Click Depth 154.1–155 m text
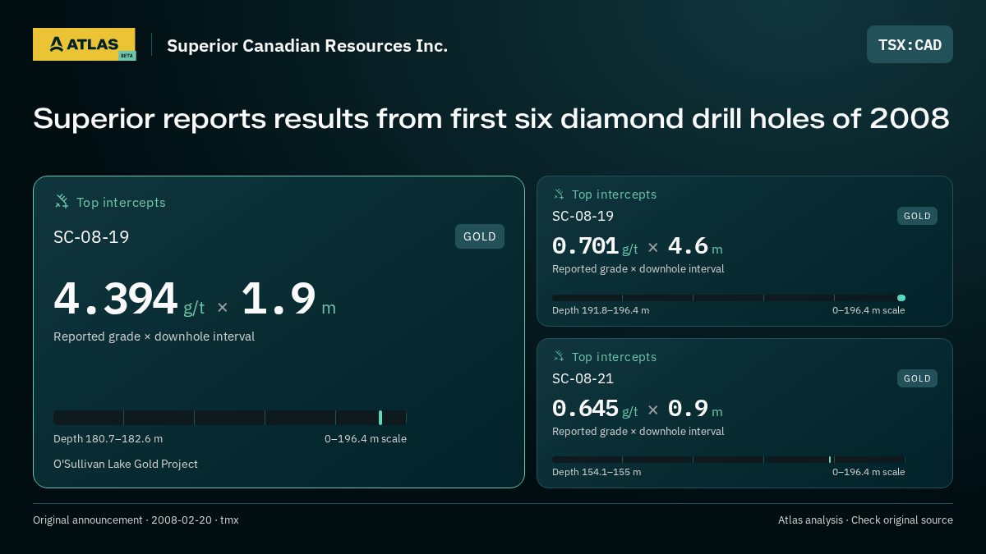986x554 pixels. (x=597, y=472)
